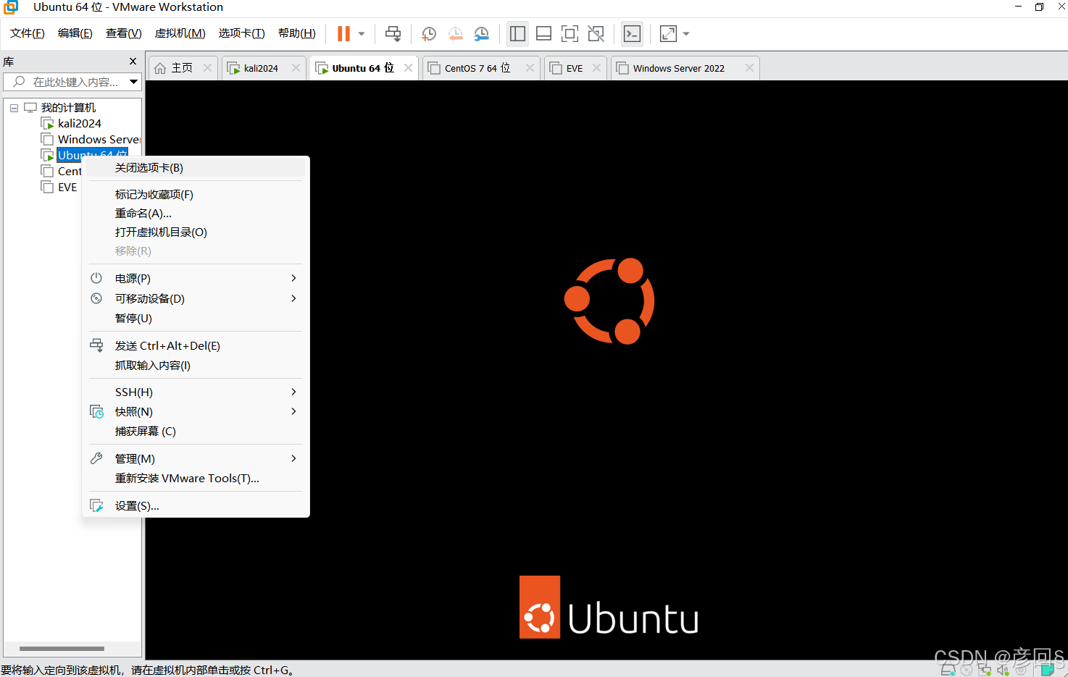Viewport: 1068px width, 677px height.
Task: Choose 重命名(A)... in context menu
Action: point(195,214)
